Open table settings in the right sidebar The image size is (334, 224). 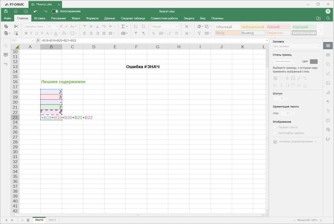328,55
